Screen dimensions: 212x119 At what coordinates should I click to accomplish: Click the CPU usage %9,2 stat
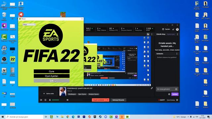(89, 29)
